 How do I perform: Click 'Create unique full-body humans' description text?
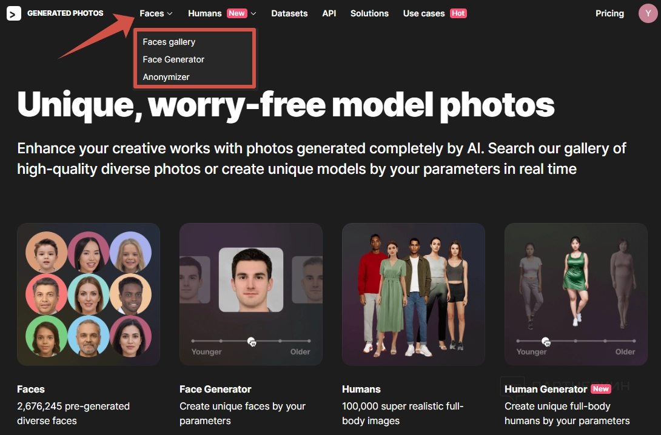pos(567,413)
